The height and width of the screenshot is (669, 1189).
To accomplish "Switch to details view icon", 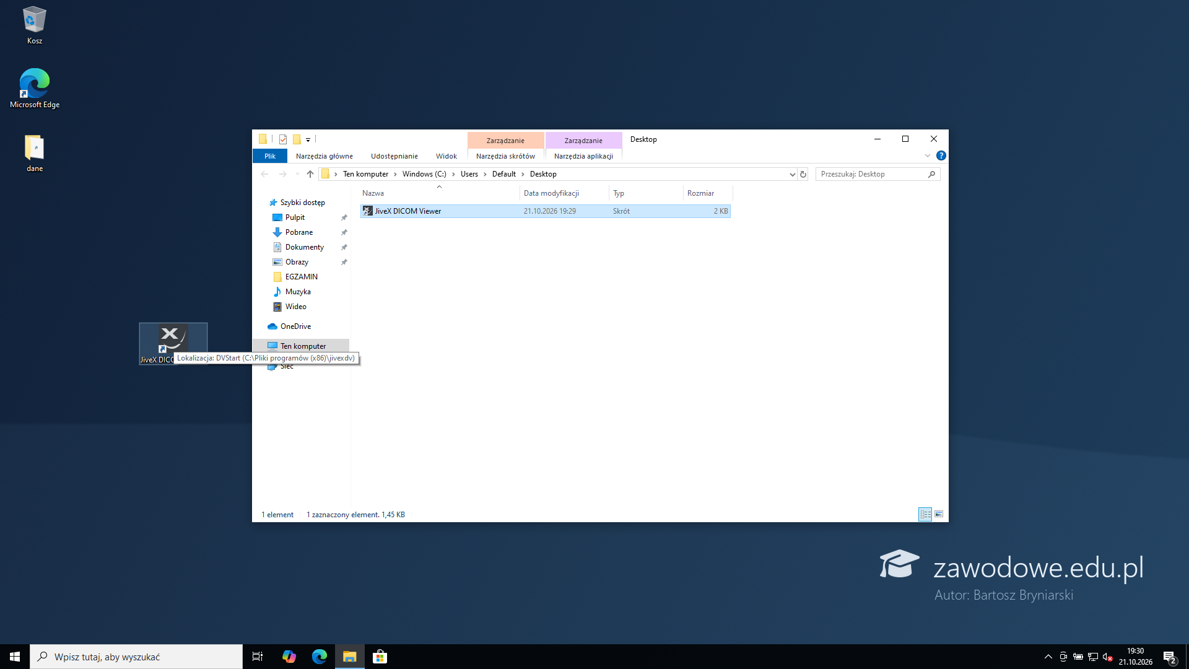I will 925,514.
